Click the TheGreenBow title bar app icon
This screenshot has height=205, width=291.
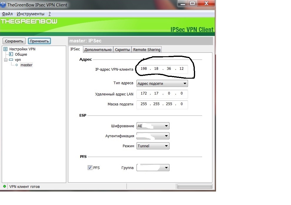3,4
